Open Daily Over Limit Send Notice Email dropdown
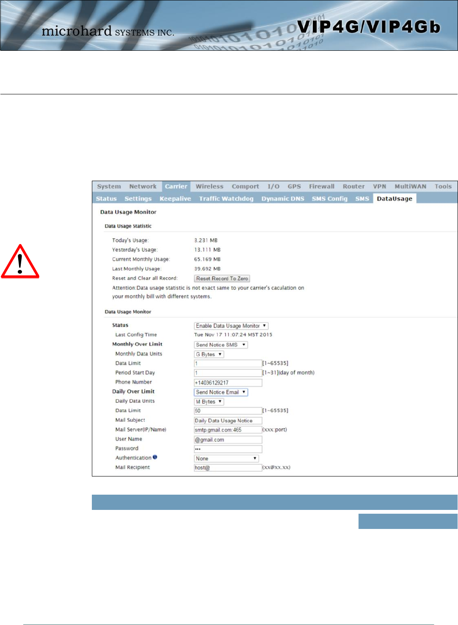Screen dimensions: 458x625 [x=221, y=392]
